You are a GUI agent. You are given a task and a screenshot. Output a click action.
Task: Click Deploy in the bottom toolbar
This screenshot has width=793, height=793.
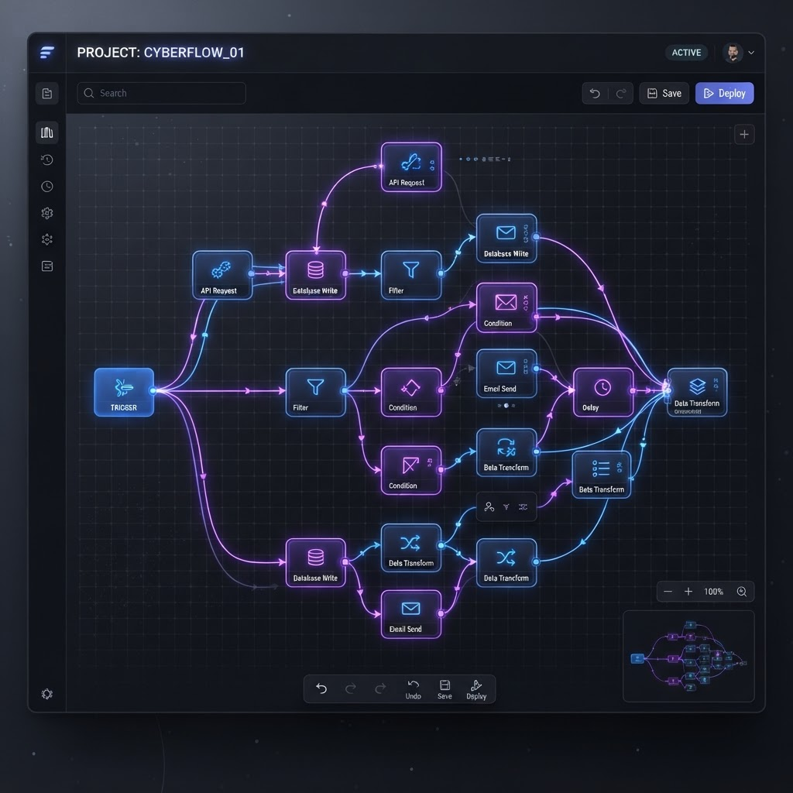(476, 690)
